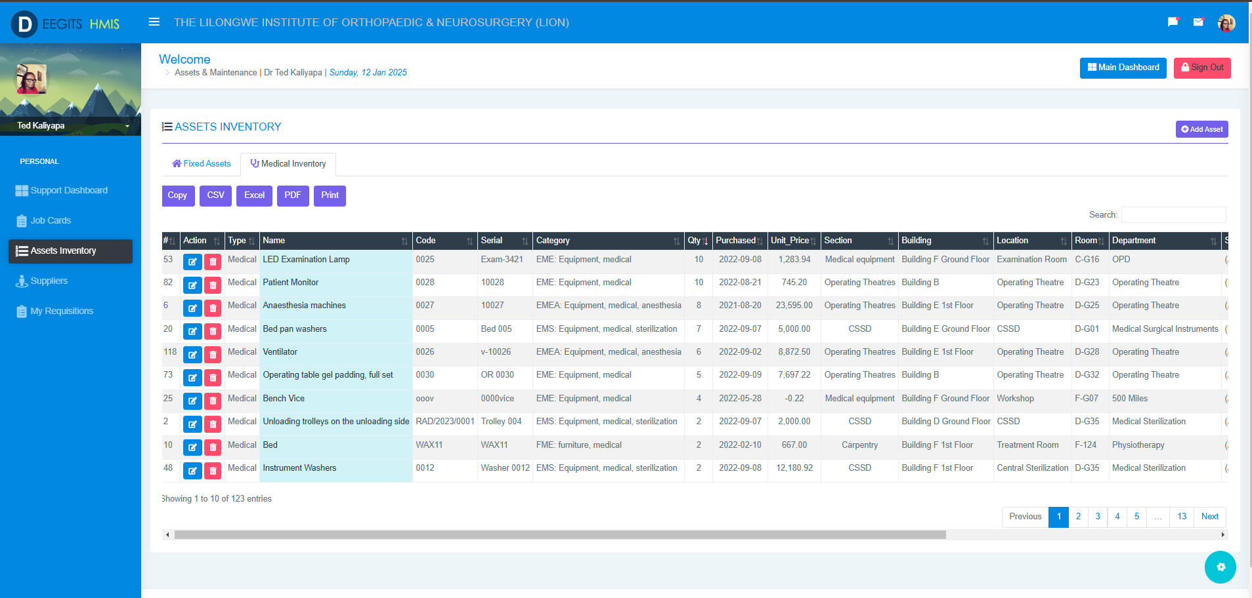Image resolution: width=1252 pixels, height=598 pixels.
Task: Switch to the Fixed Assets tab
Action: (x=202, y=164)
